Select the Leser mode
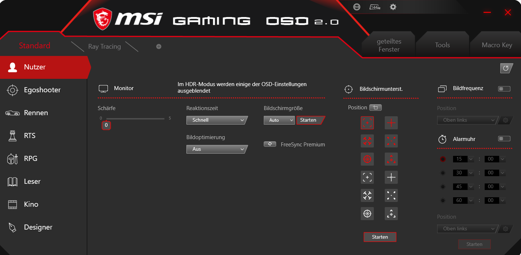The width and height of the screenshot is (521, 255). 43,182
